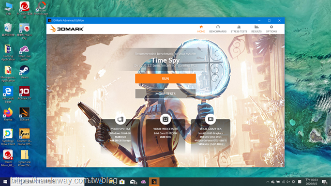Click the Open Live Writer taskbar icon
The width and height of the screenshot is (331, 186).
[143, 181]
